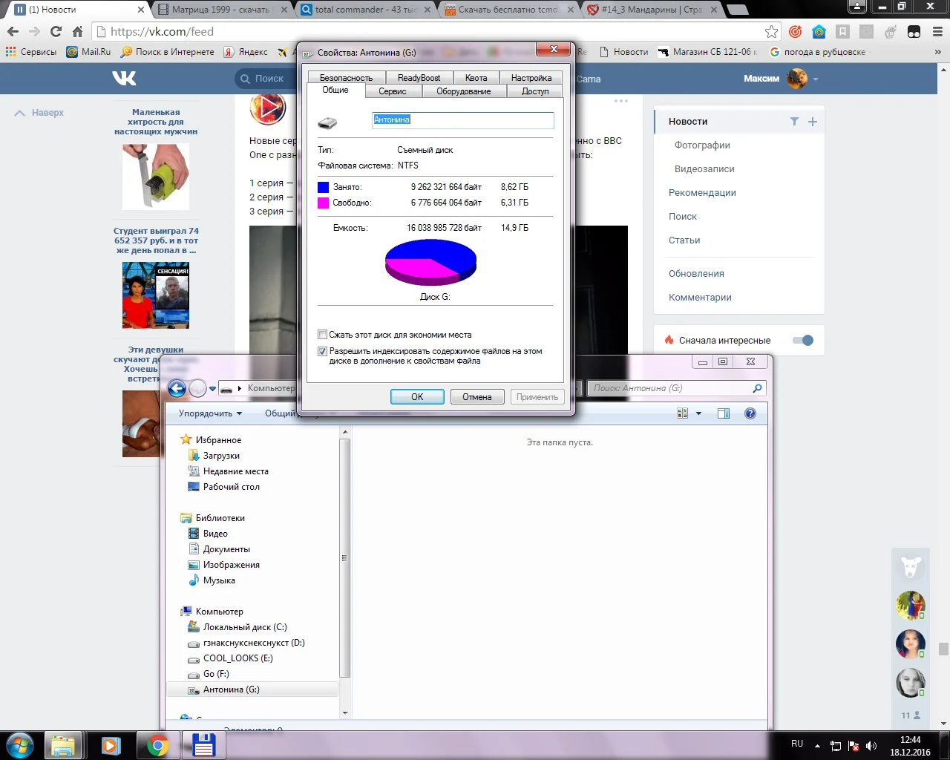The height and width of the screenshot is (760, 950).
Task: Open Explorer recent locations dropdown
Action: point(212,388)
